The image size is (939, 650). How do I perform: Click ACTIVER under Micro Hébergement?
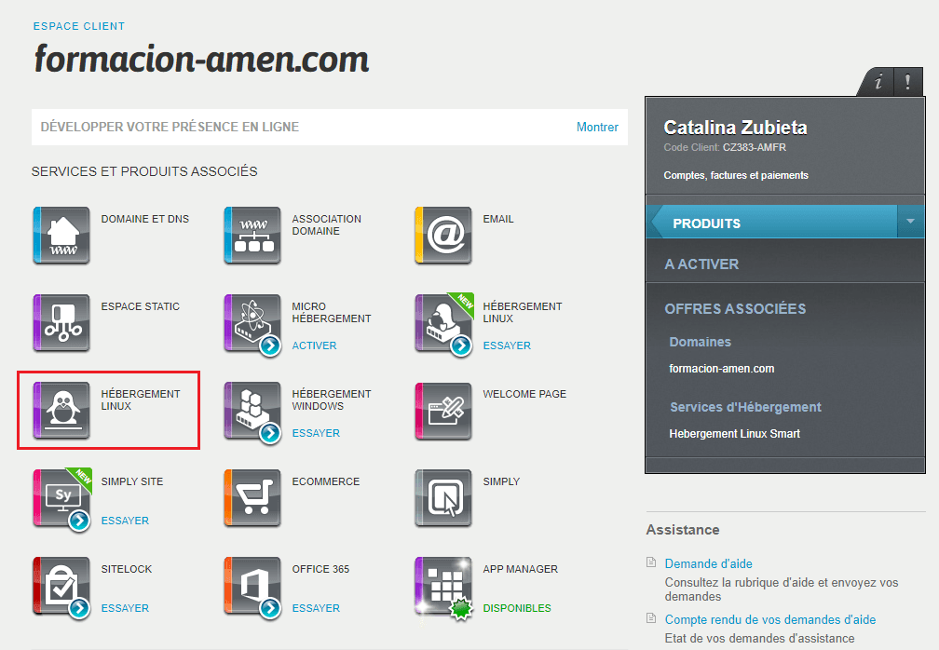[314, 345]
